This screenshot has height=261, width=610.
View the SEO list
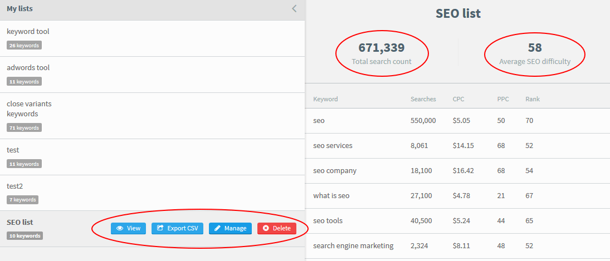pos(128,228)
